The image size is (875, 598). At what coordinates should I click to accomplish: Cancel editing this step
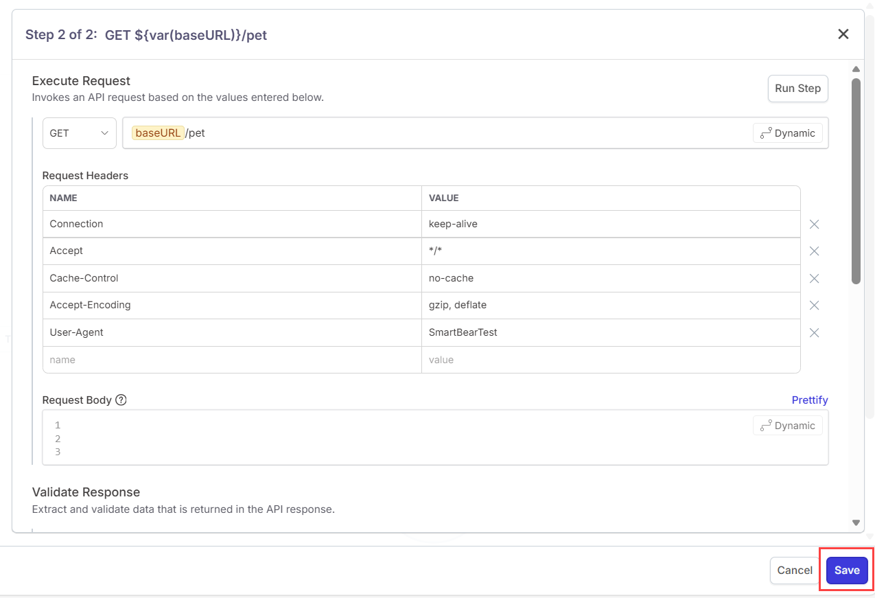[x=794, y=570]
